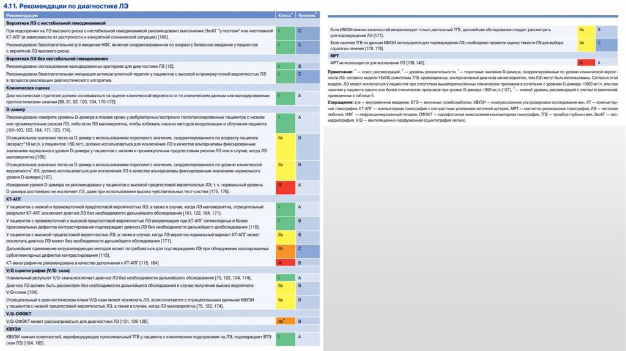Click the row "КТ-венография не рекомендована..."
626x351 pixels.
coord(161,263)
